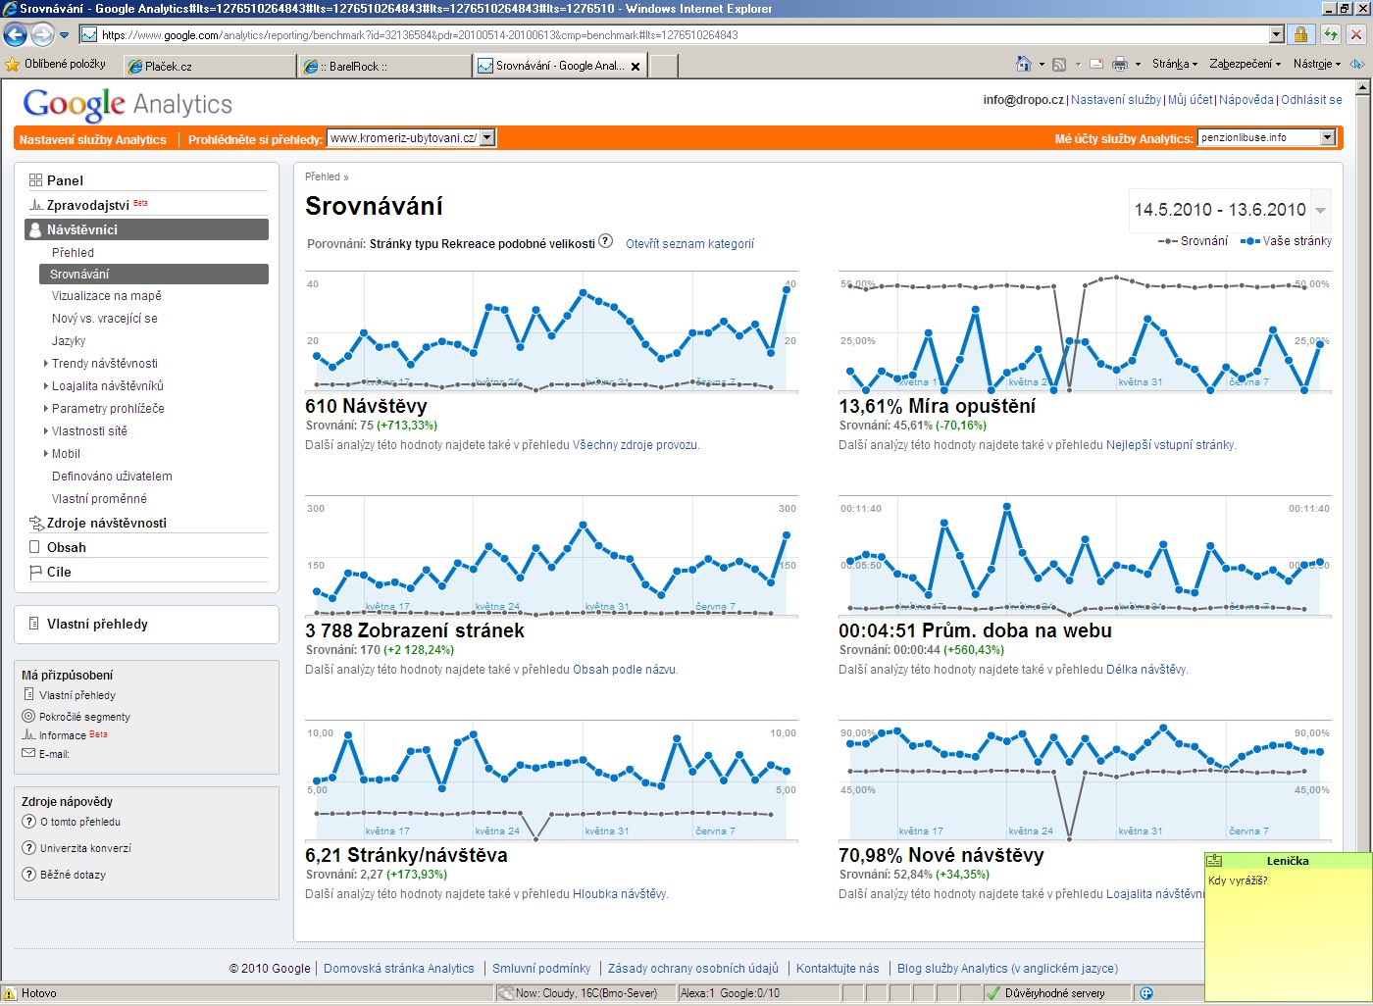Click the Home icon in command bar
This screenshot has width=1373, height=1006.
click(x=1024, y=64)
